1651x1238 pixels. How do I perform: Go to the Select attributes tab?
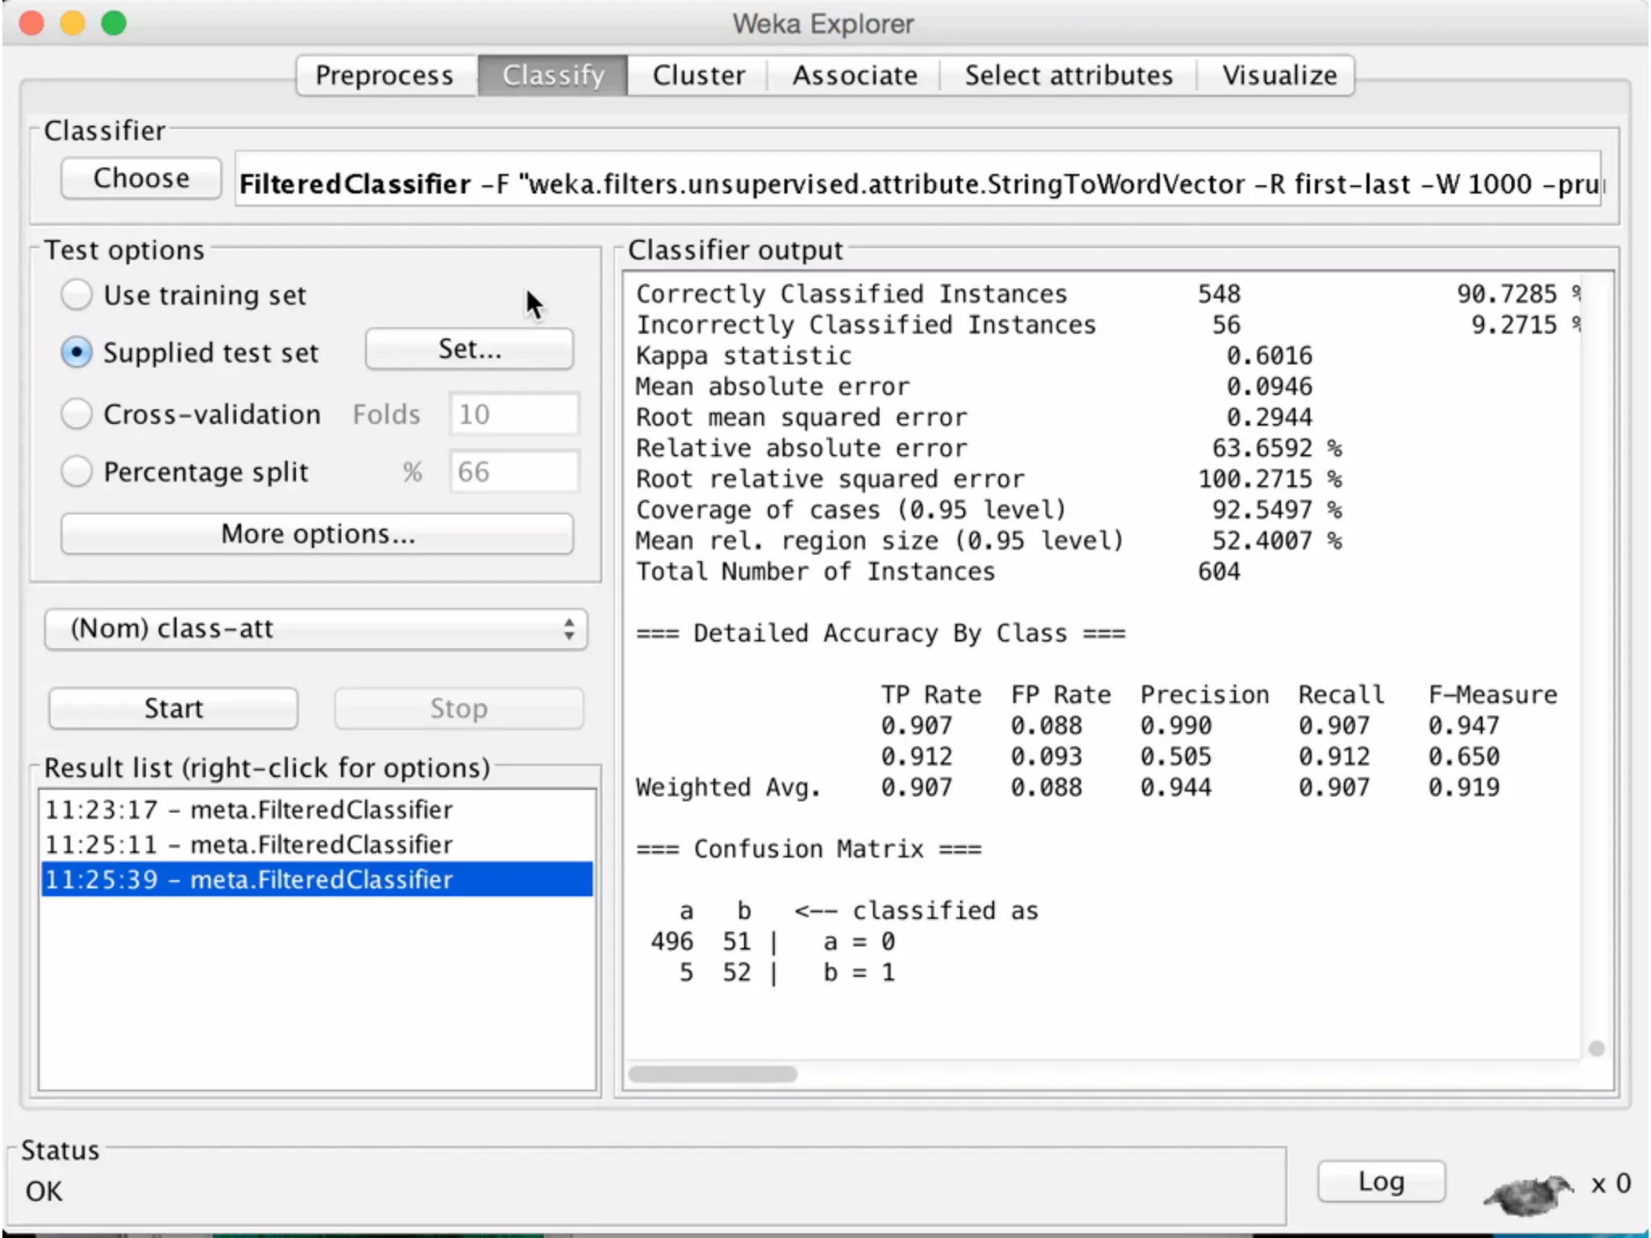(x=1068, y=76)
